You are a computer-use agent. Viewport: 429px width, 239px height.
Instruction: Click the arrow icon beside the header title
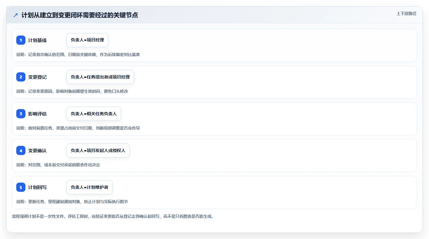(x=16, y=15)
